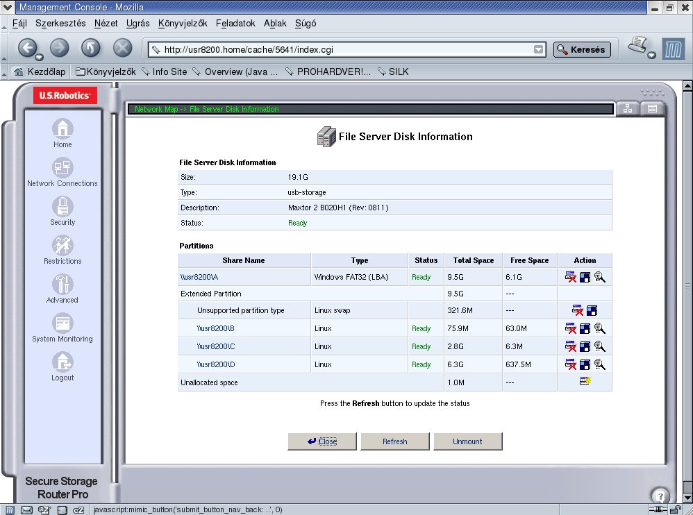Viewport: 693px width, 515px height.
Task: Delete the Linux swap partition icon
Action: coord(577,310)
